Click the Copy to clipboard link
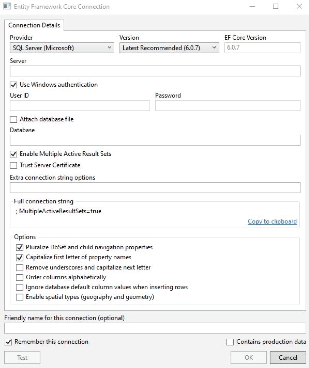Image resolution: width=309 pixels, height=368 pixels. [x=272, y=222]
